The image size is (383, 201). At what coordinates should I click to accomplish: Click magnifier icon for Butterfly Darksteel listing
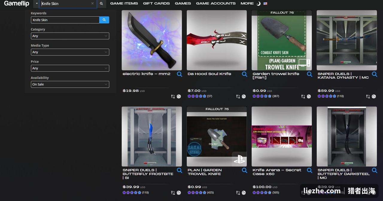pyautogui.click(x=374, y=170)
